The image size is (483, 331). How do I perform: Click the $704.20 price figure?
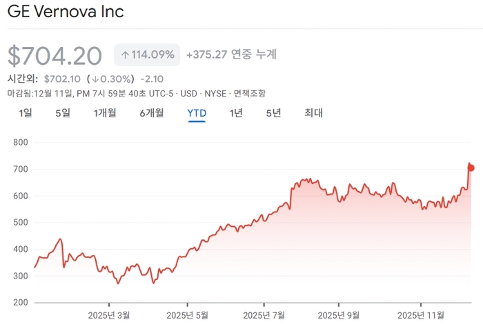(x=55, y=55)
